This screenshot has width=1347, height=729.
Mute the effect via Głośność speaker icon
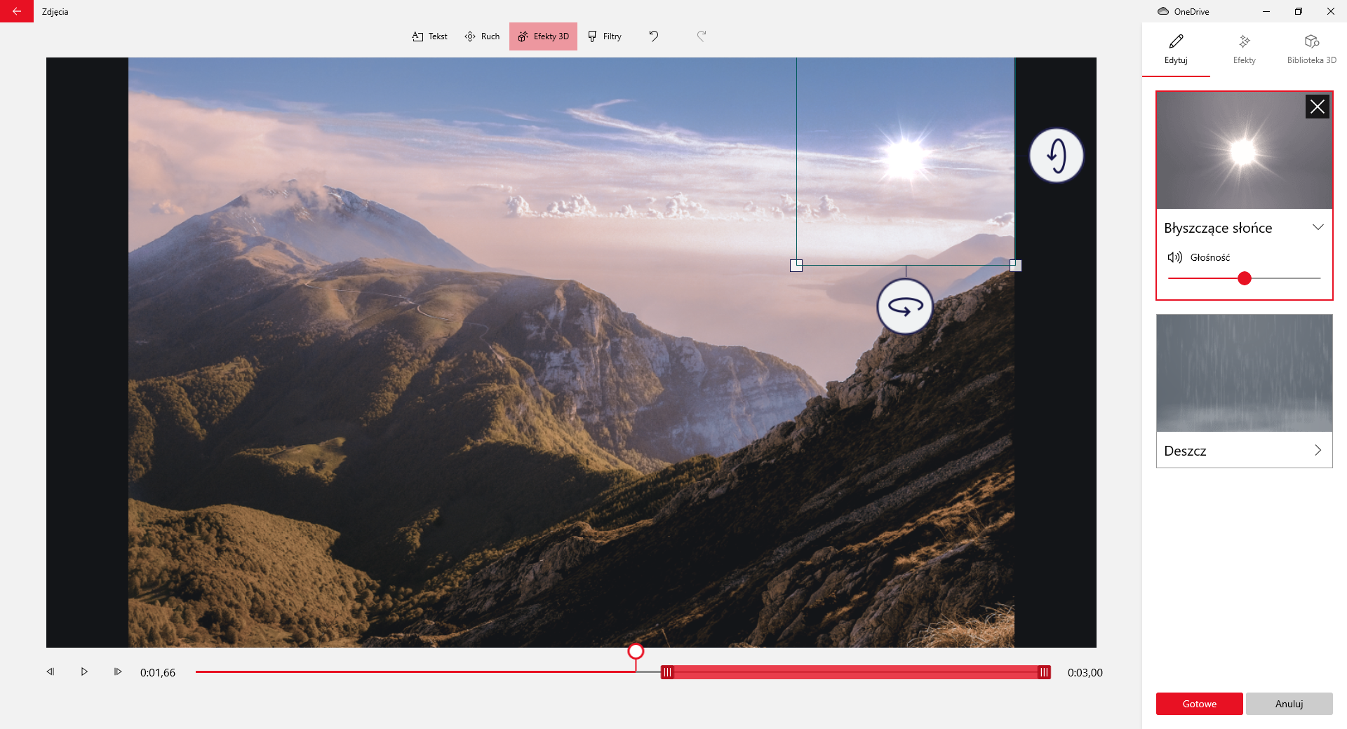point(1174,257)
